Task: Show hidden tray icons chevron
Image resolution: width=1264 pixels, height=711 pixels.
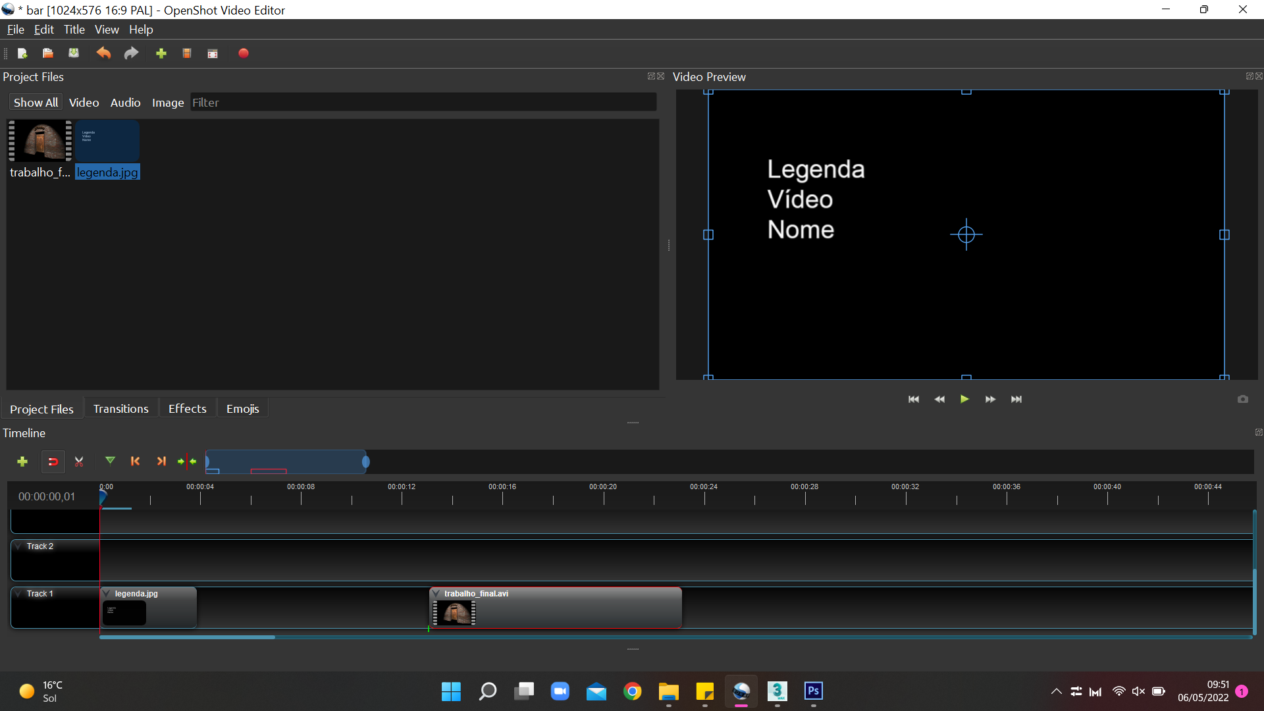Action: 1057,691
